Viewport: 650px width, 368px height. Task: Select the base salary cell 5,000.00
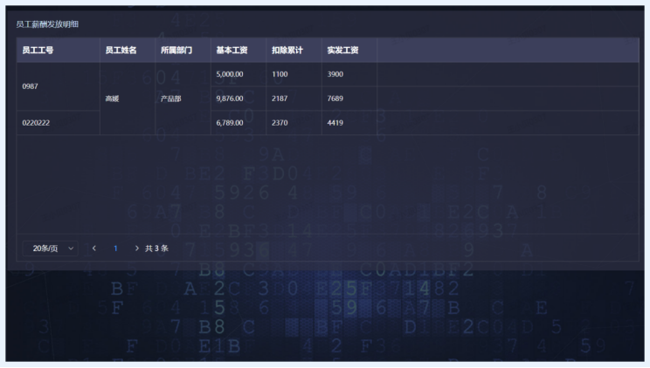coord(229,74)
